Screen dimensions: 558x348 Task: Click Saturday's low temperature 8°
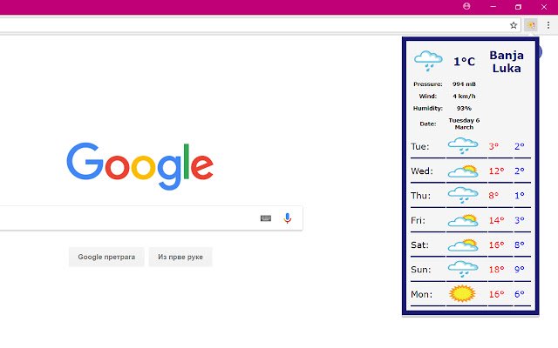point(520,245)
